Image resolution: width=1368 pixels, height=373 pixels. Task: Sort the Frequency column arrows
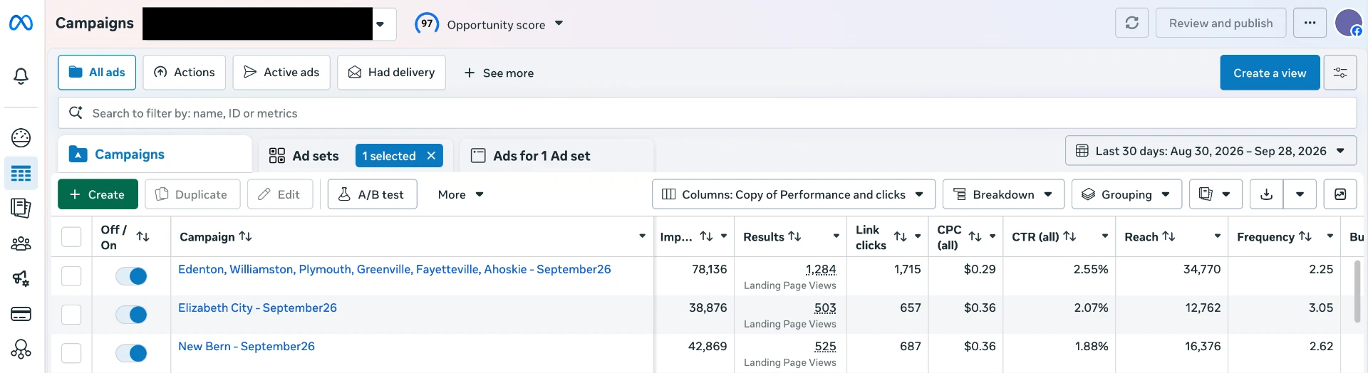1305,236
